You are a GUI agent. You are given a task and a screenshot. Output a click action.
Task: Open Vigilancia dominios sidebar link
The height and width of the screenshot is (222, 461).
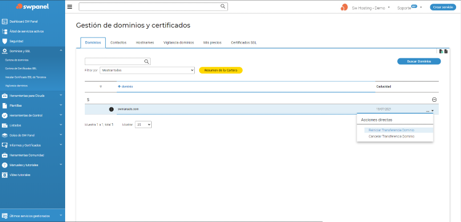point(17,86)
